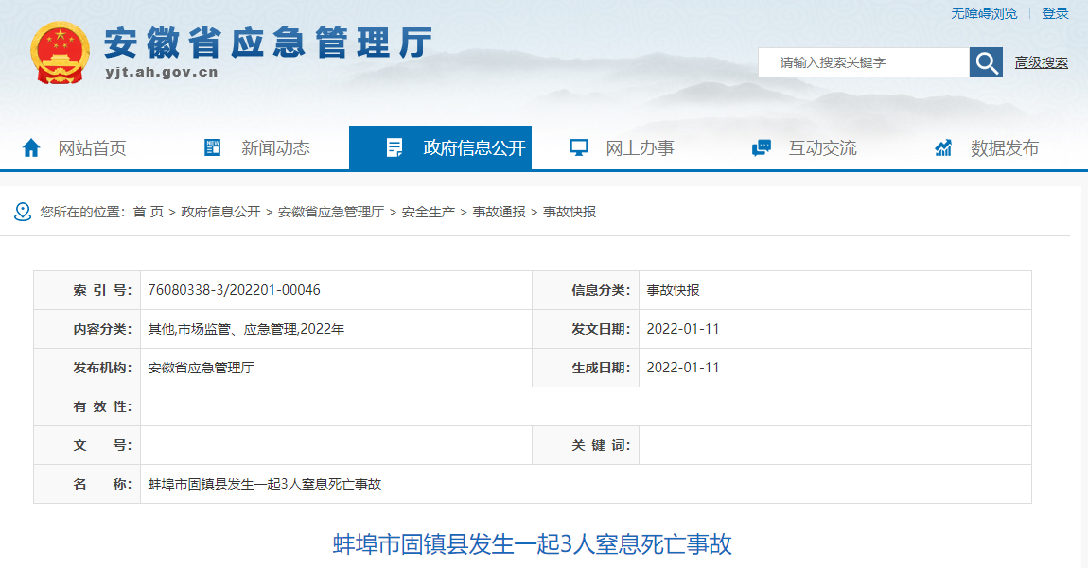This screenshot has height=568, width=1088.
Task: Click the chat icon beside 互动交流
Action: 762,147
